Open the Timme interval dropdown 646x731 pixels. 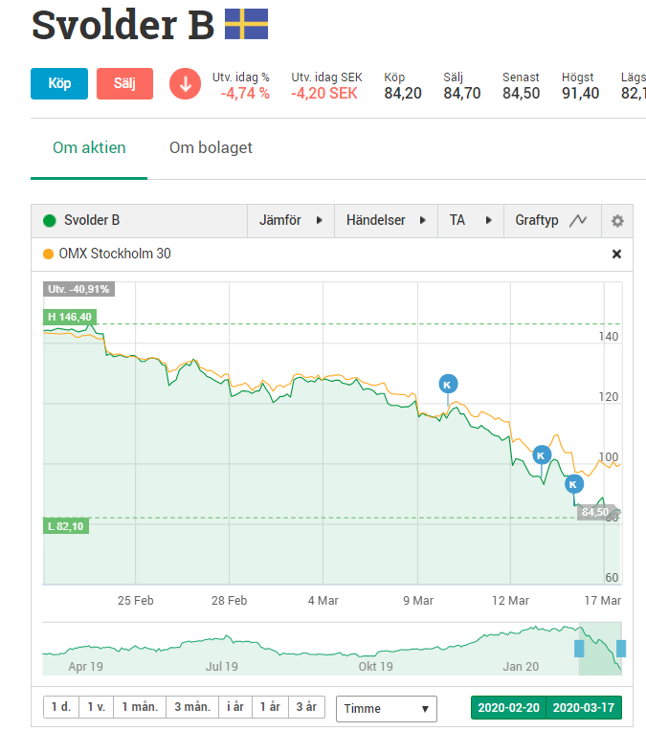[x=387, y=709]
